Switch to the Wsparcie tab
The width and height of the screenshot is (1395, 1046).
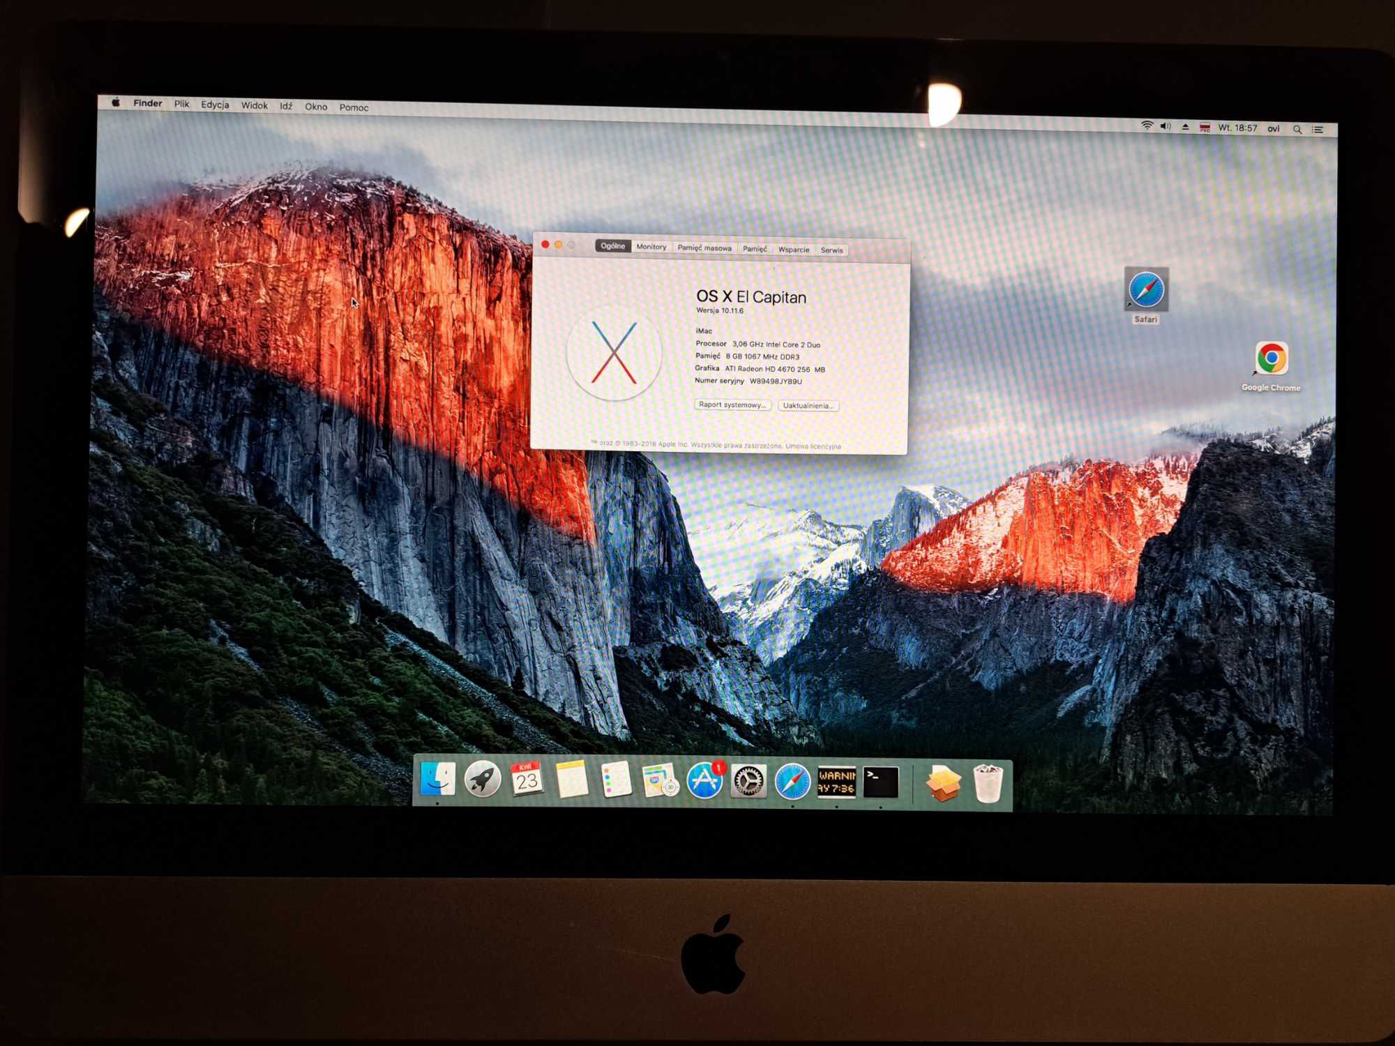coord(794,250)
